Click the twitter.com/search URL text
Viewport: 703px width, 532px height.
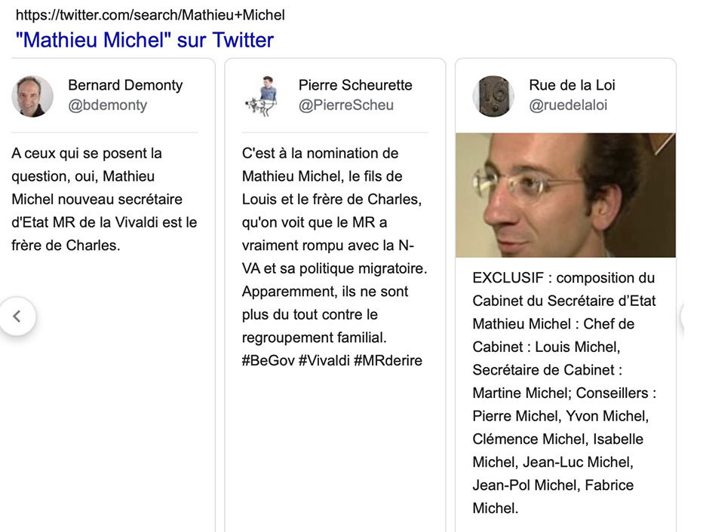pyautogui.click(x=150, y=15)
